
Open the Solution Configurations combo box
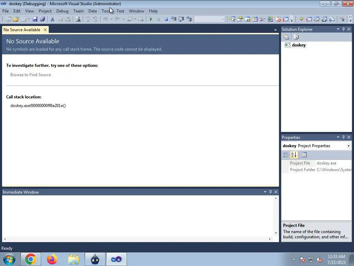click(209, 19)
